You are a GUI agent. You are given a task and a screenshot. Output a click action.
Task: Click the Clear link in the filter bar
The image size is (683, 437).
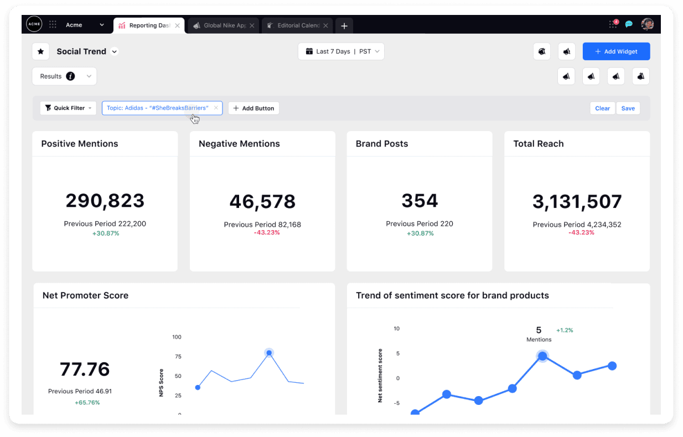pos(602,108)
